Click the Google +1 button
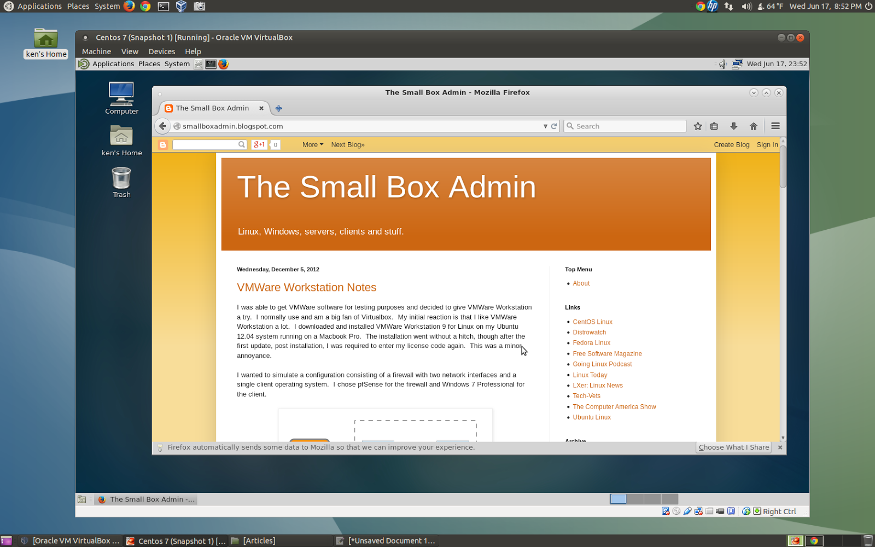Screen dimensions: 875x547 click(259, 144)
